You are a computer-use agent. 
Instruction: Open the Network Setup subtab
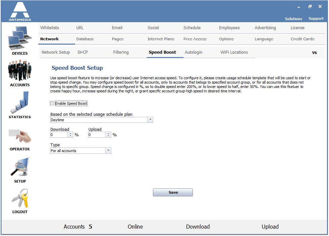(x=55, y=52)
